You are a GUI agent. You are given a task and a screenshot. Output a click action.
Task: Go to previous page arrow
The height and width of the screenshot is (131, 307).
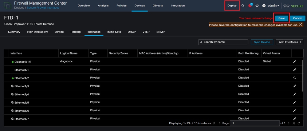pos(219,123)
